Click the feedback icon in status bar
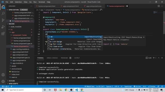The width and height of the screenshot is (165, 92). pyautogui.click(x=158, y=86)
